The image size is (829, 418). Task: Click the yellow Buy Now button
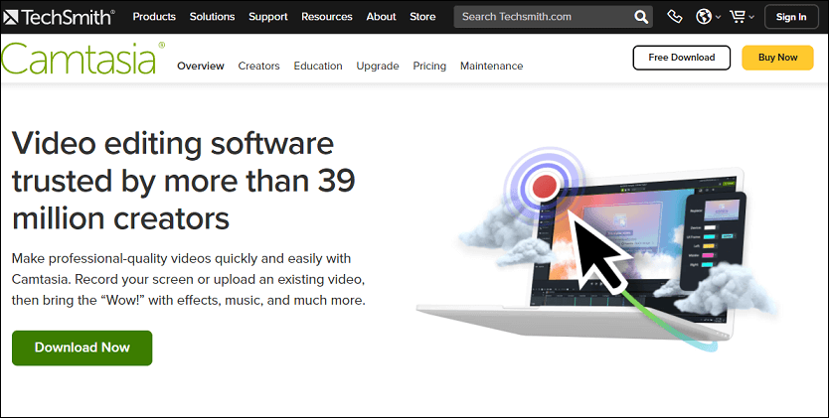777,58
